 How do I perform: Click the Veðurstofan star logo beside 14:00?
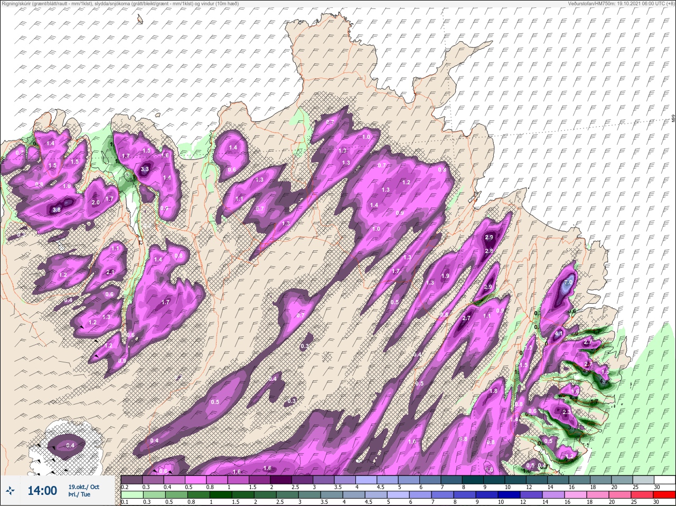tap(10, 490)
